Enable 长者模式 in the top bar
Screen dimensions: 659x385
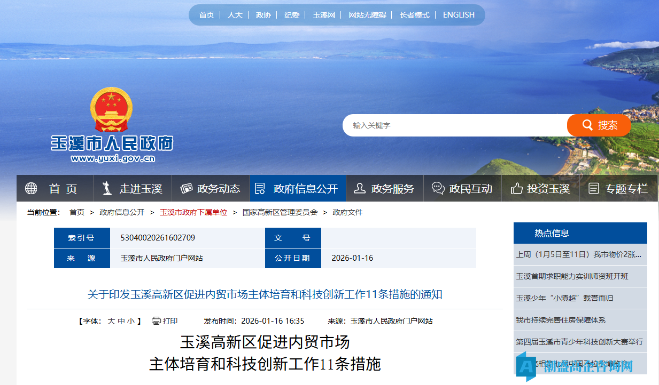[415, 14]
